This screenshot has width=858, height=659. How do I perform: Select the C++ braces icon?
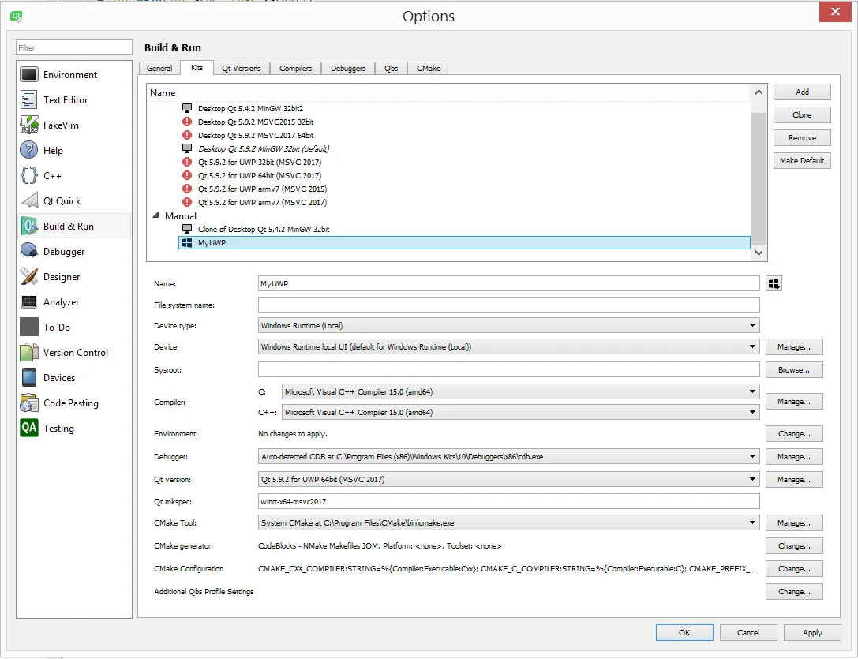point(29,175)
